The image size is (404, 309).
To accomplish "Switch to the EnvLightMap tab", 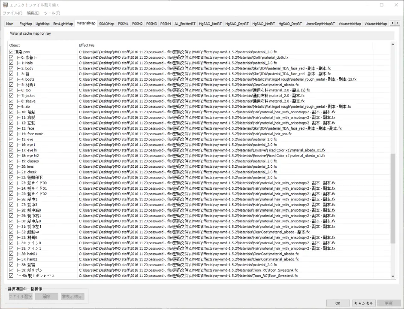I will 63,24.
